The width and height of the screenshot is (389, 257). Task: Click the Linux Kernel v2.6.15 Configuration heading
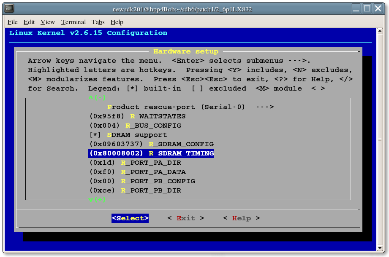coord(88,33)
